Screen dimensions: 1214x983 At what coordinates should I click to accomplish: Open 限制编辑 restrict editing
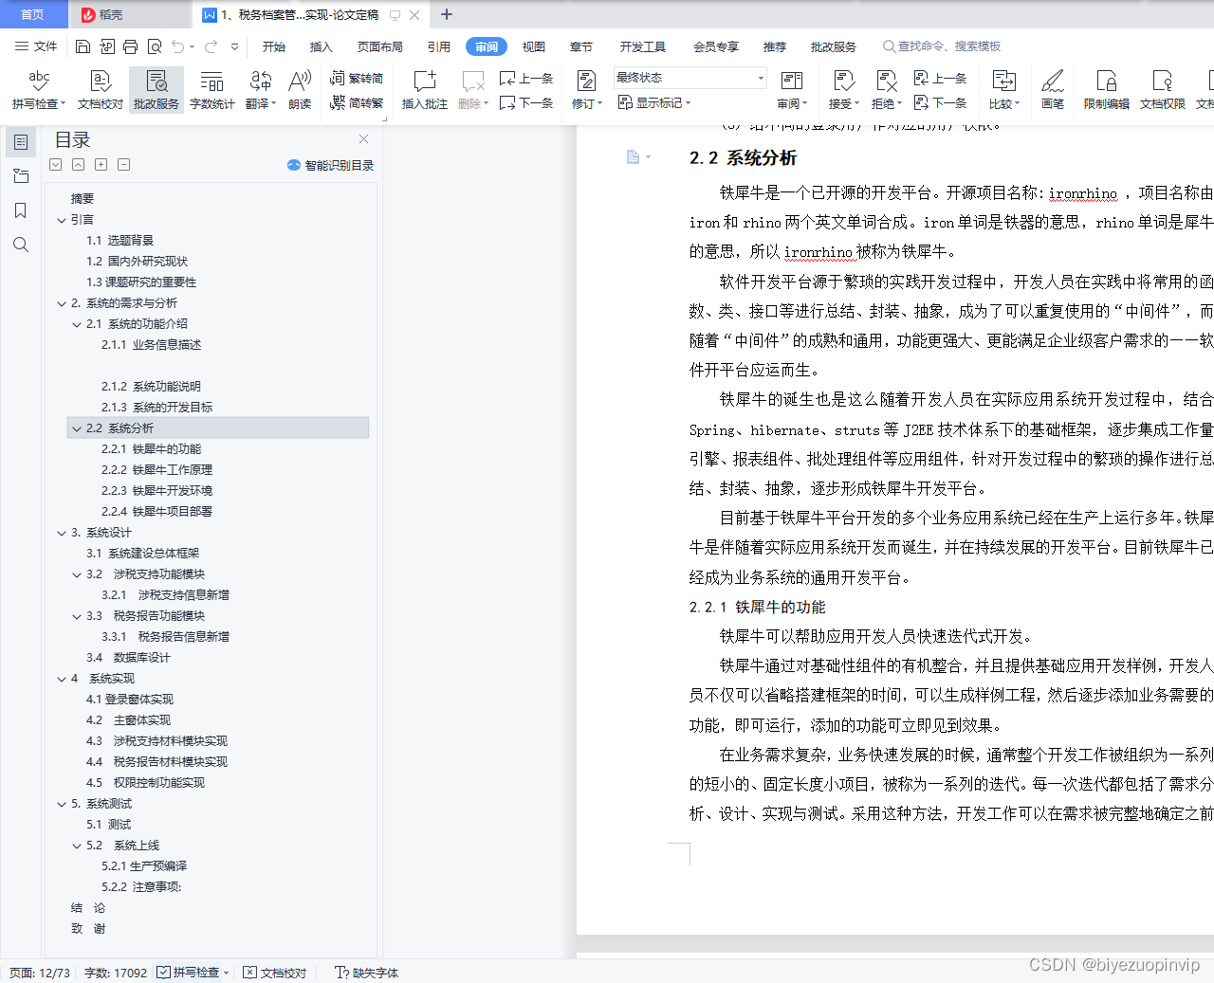tap(1107, 90)
